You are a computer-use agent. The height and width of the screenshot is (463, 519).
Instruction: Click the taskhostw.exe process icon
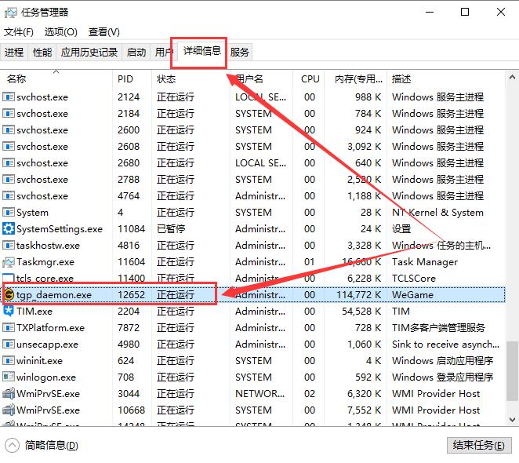9,246
